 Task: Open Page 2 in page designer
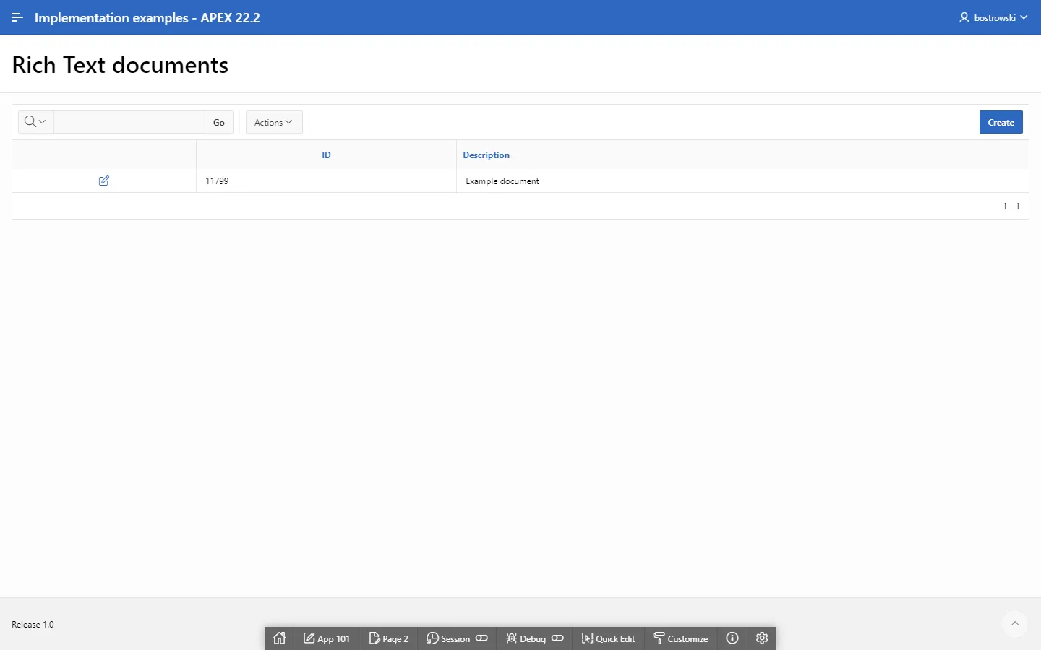click(389, 638)
